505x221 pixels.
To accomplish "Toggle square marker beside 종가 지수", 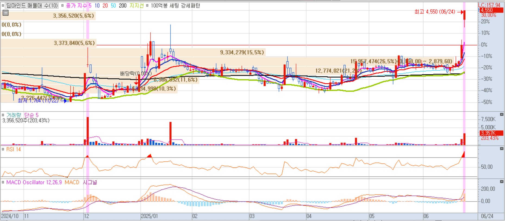I will [63, 5].
